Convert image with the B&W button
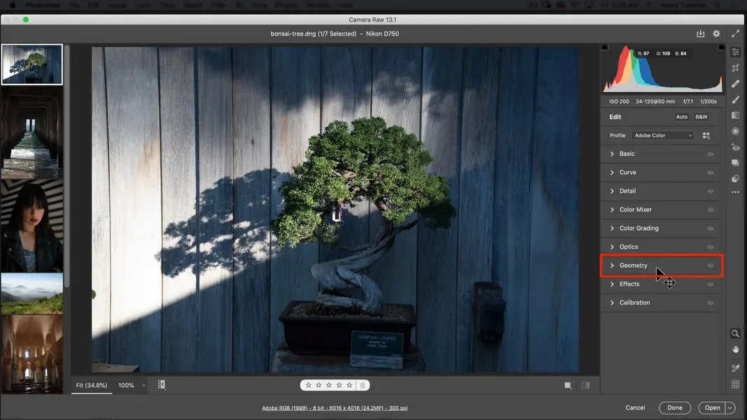The image size is (747, 420). tap(702, 117)
